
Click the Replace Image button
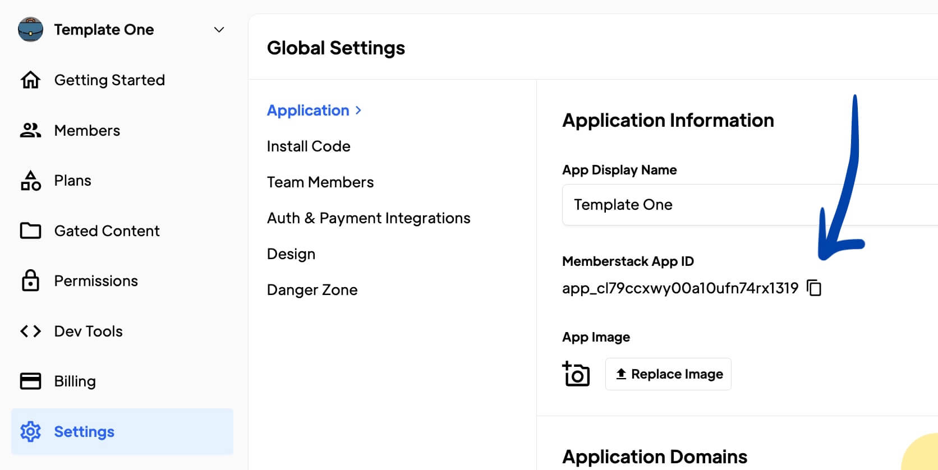[x=668, y=374]
